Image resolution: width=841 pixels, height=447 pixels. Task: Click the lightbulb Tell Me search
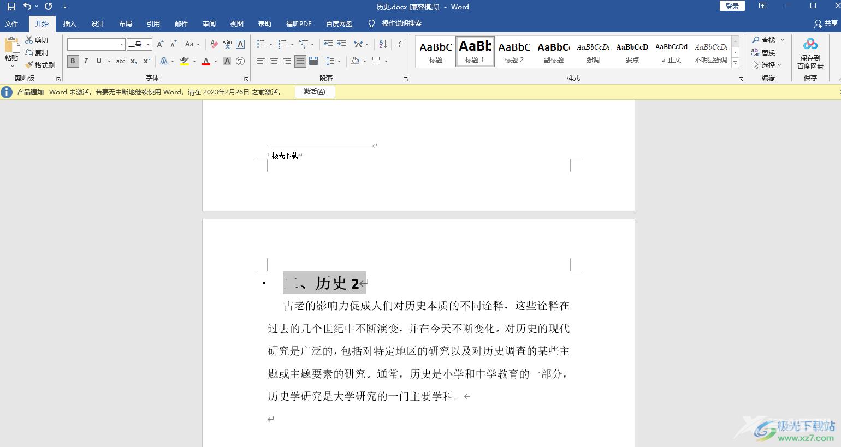(371, 23)
